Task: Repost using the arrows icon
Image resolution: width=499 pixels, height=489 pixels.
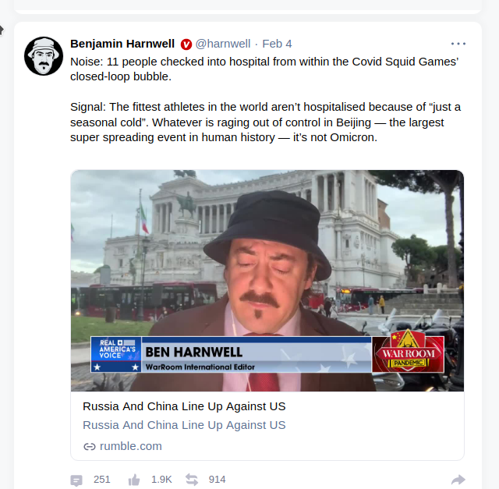Action: coord(192,480)
